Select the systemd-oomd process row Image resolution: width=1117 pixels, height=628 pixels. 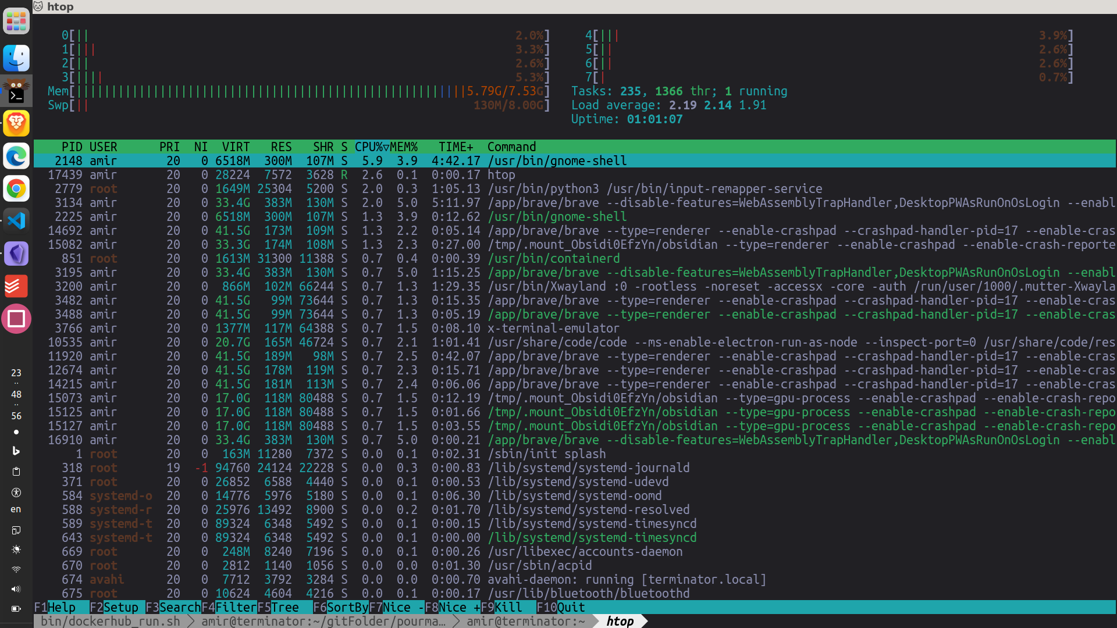click(x=575, y=496)
